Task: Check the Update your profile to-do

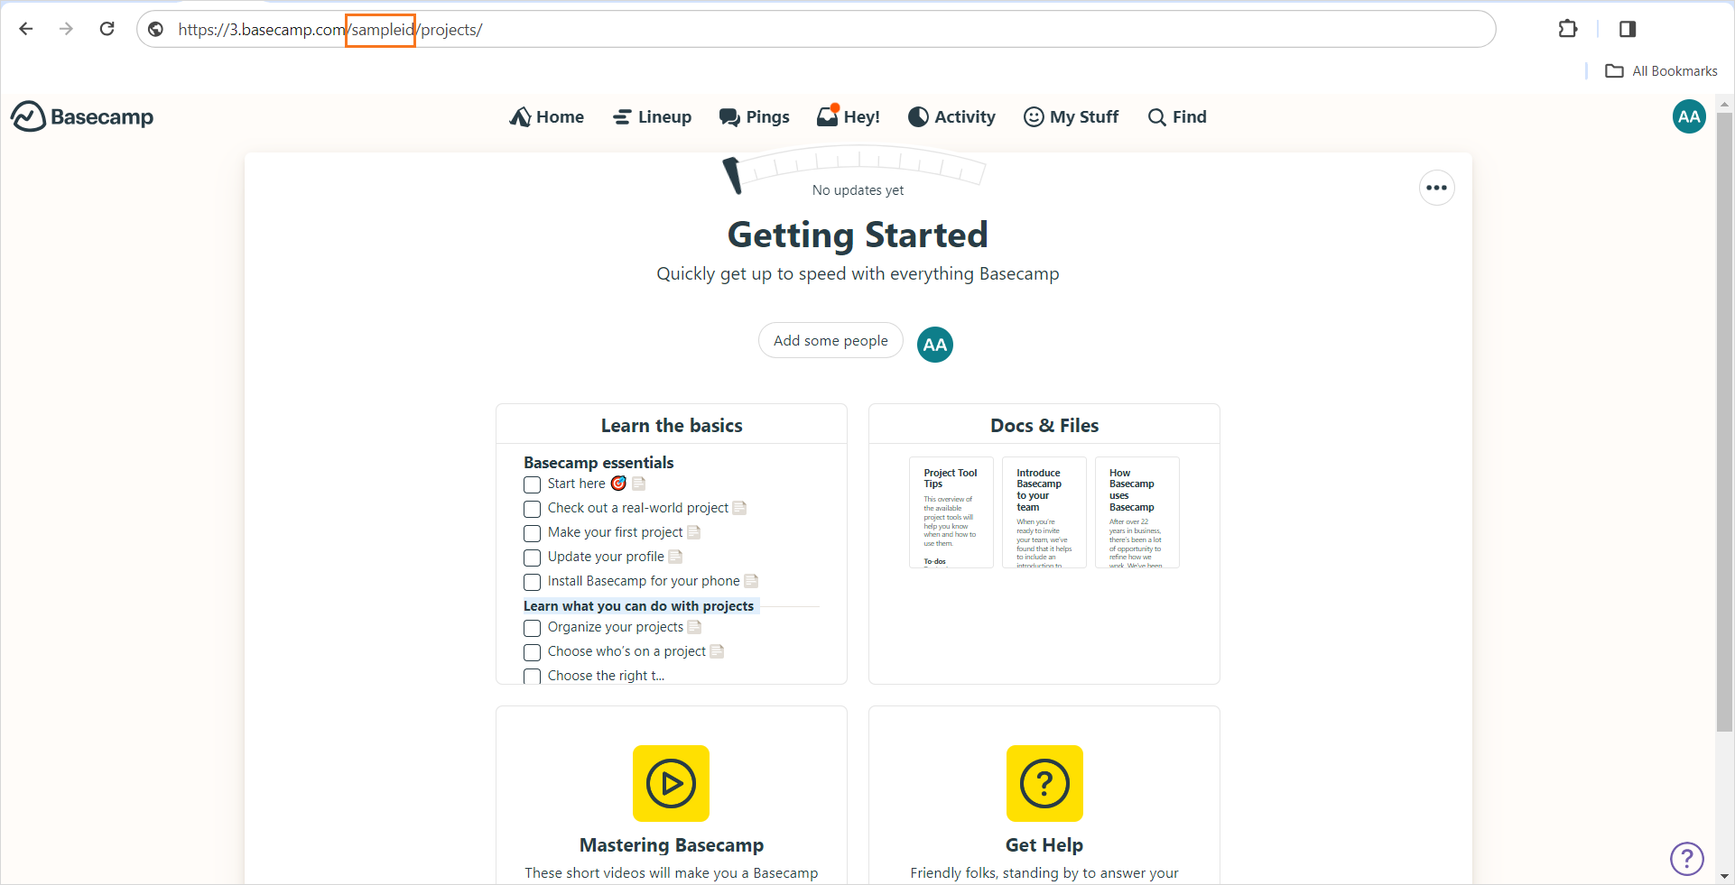Action: click(533, 558)
